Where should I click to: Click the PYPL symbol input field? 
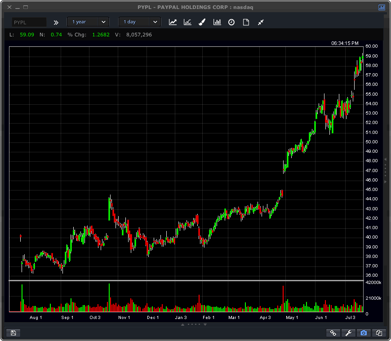click(x=29, y=22)
